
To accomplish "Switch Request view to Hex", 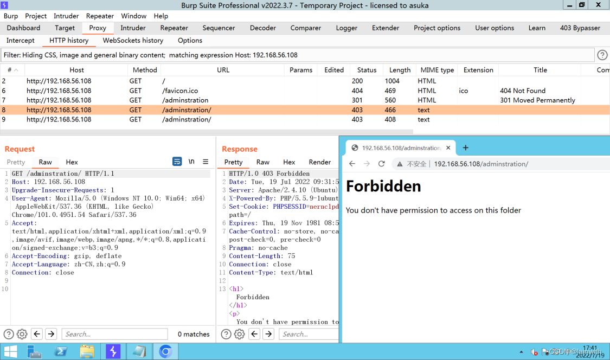I will tap(72, 162).
